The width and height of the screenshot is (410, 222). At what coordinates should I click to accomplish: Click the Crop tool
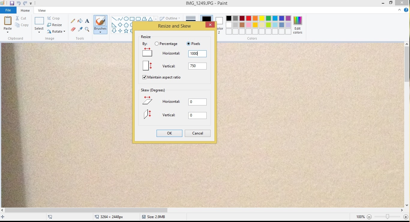pos(54,18)
